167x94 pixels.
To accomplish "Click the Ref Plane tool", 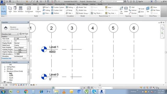I will coord(155,10).
